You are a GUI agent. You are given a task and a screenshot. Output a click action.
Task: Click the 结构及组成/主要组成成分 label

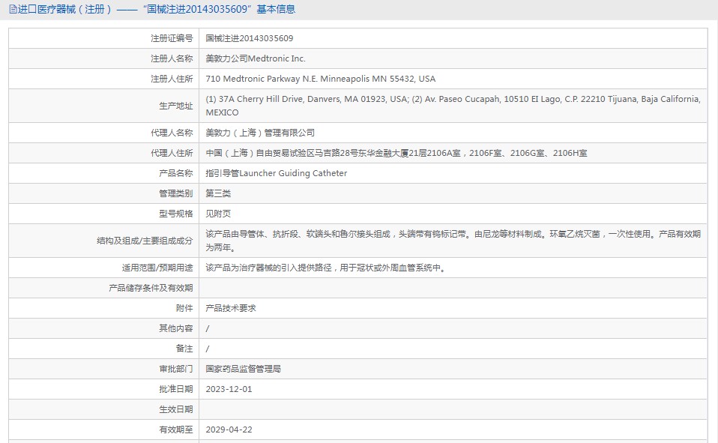(x=145, y=241)
